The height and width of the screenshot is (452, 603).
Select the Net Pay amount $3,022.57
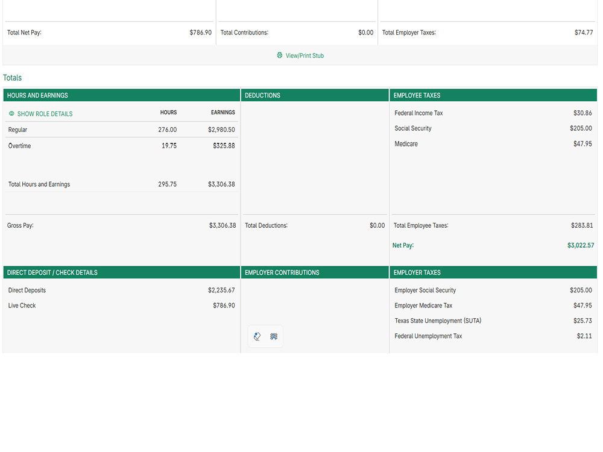tap(581, 245)
